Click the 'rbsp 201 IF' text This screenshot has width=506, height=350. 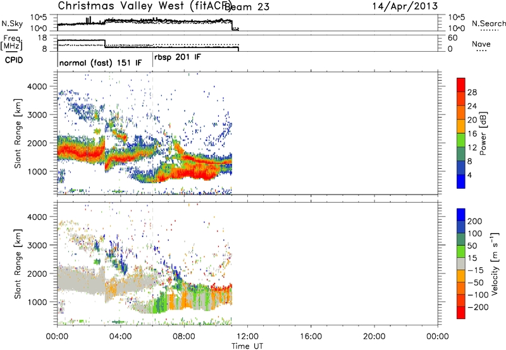[178, 57]
